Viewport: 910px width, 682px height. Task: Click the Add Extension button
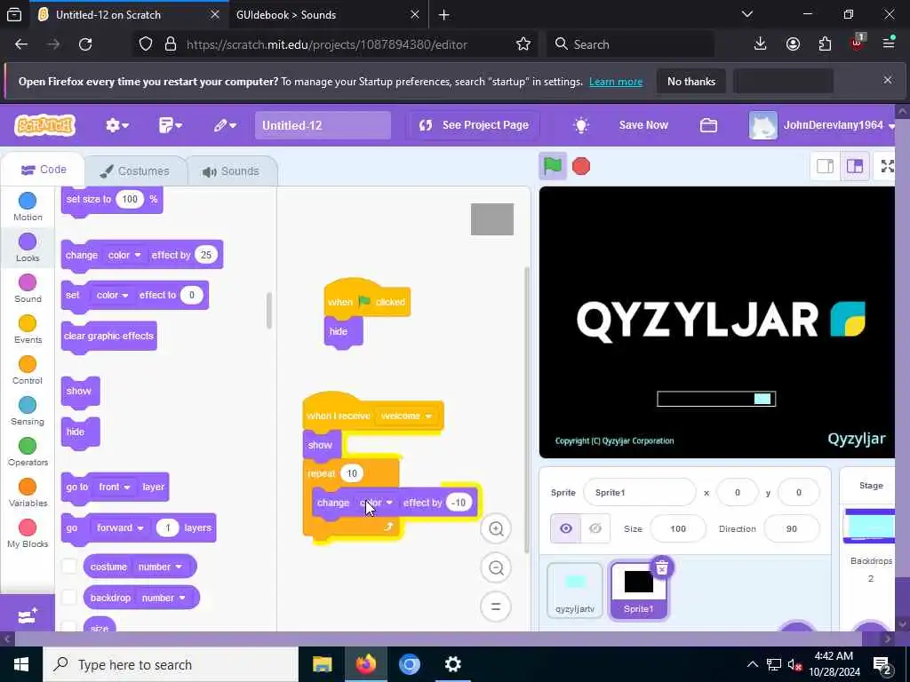point(28,615)
